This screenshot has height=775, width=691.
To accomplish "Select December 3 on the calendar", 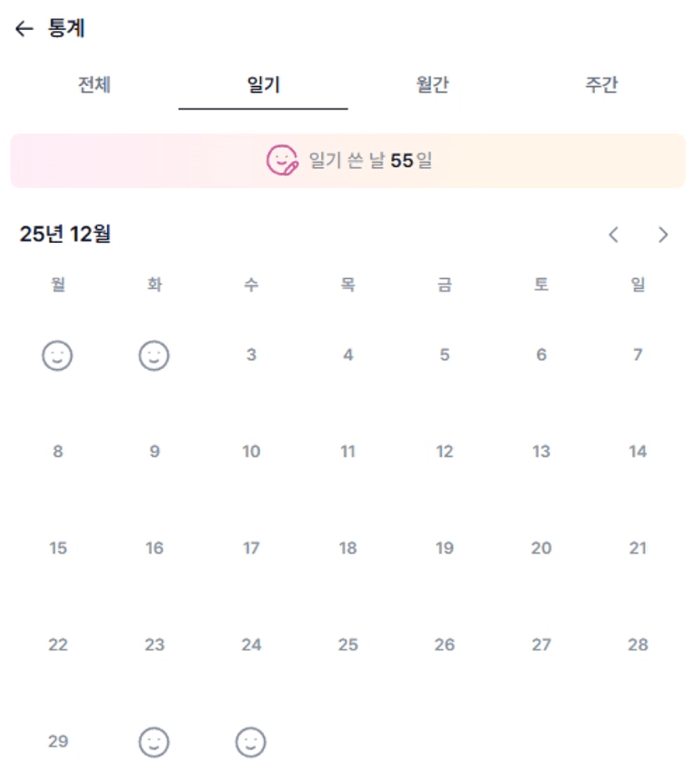I will [251, 355].
